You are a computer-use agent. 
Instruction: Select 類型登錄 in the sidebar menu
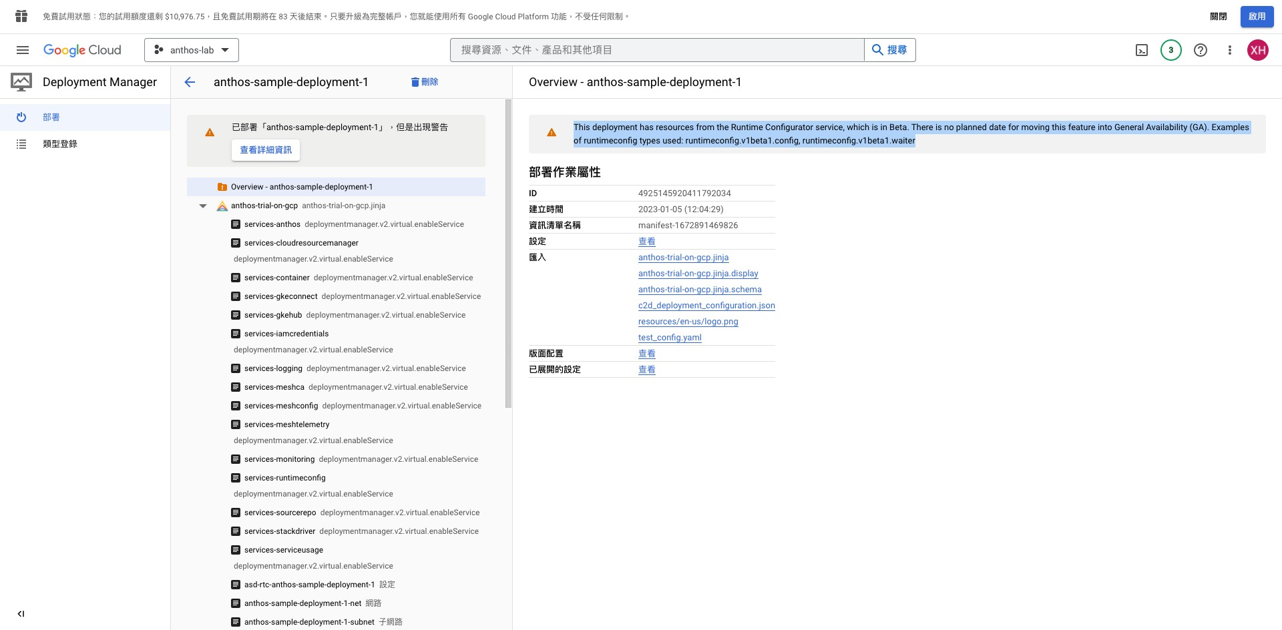pos(60,144)
